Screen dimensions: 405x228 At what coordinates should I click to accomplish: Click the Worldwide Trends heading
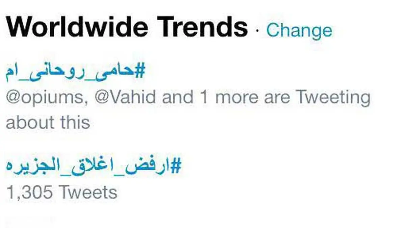127,28
